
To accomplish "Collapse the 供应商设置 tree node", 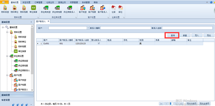I will [7, 56].
